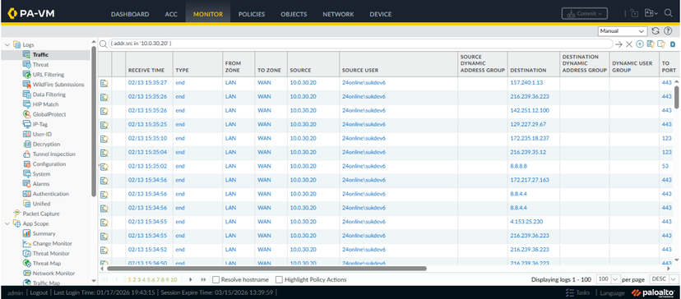Open the Manual refresh interval dropdown
This screenshot has height=299, width=681.
coord(623,31)
